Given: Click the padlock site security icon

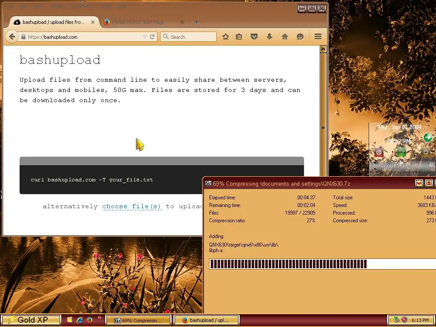Looking at the screenshot, I should click(x=23, y=37).
